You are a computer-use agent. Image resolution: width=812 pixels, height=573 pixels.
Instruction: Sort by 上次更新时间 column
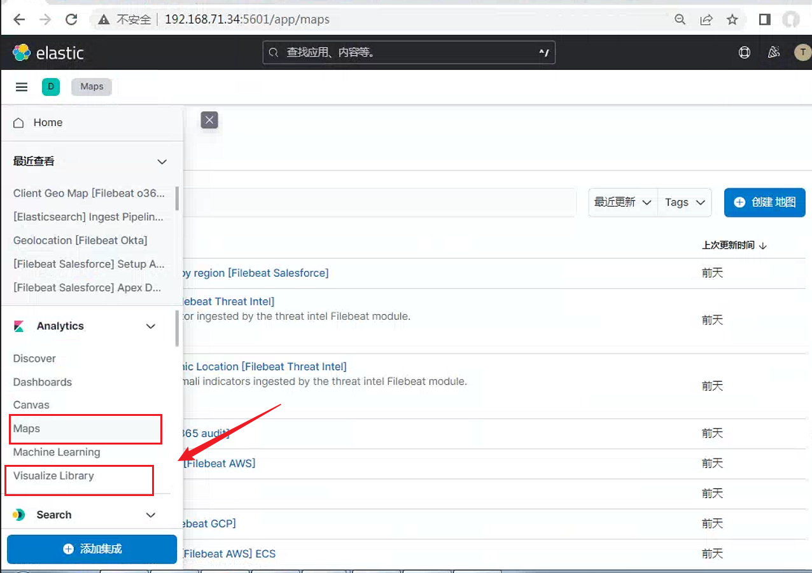pyautogui.click(x=734, y=245)
